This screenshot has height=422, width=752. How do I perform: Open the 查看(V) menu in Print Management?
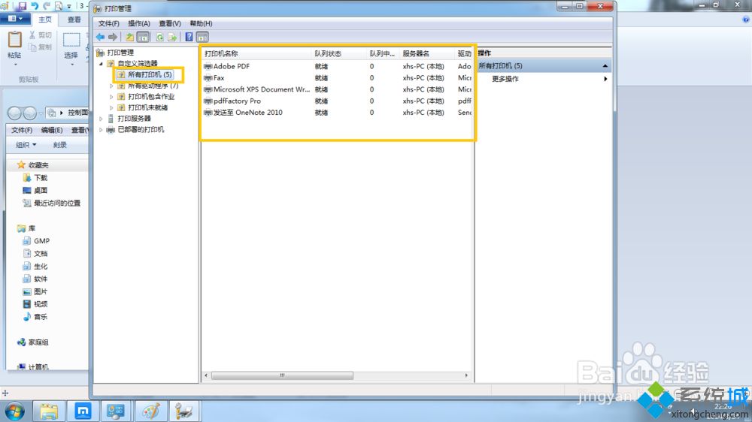[x=170, y=23]
